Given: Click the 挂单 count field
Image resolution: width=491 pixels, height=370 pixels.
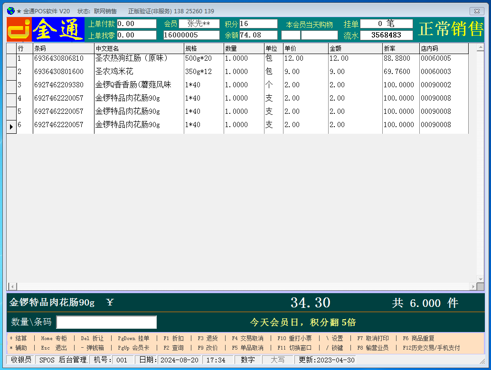Looking at the screenshot, I should [x=387, y=24].
